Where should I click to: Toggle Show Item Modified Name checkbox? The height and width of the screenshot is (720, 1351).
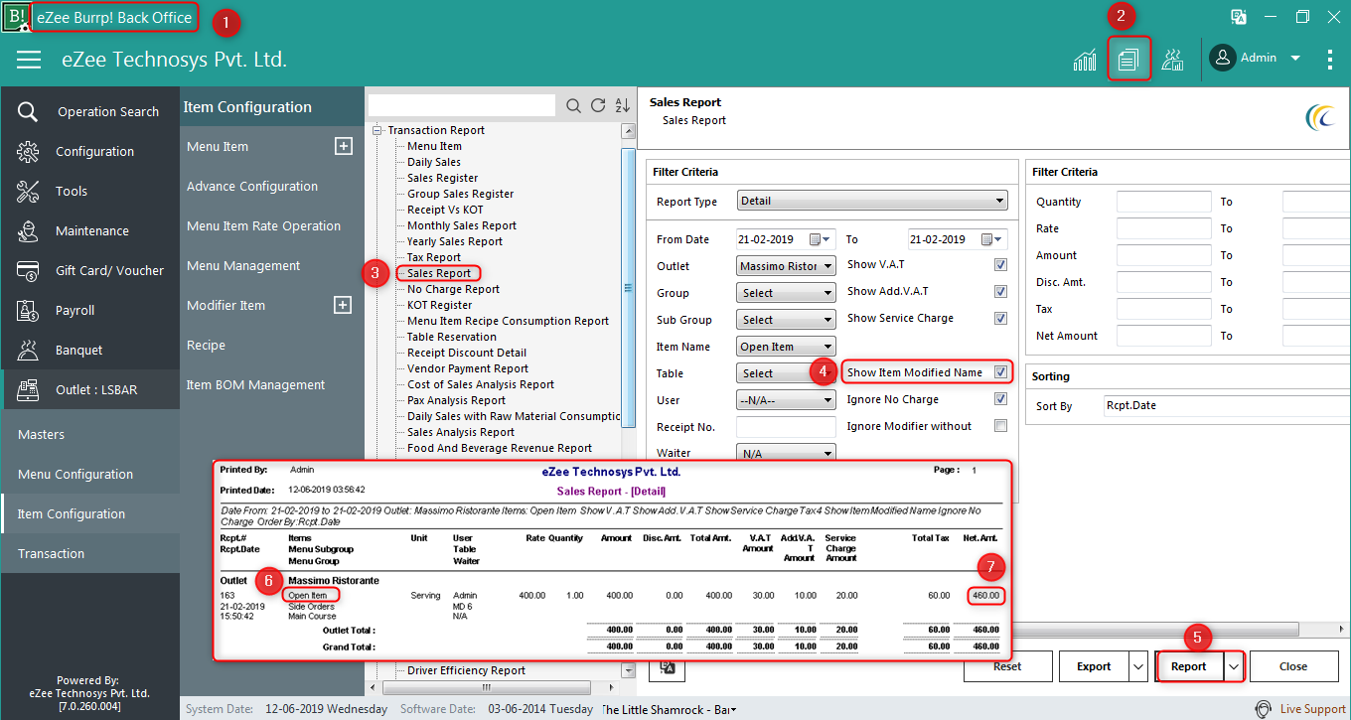click(x=1000, y=372)
